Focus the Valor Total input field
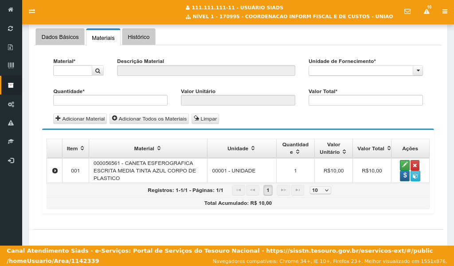This screenshot has width=454, height=266. click(366, 100)
